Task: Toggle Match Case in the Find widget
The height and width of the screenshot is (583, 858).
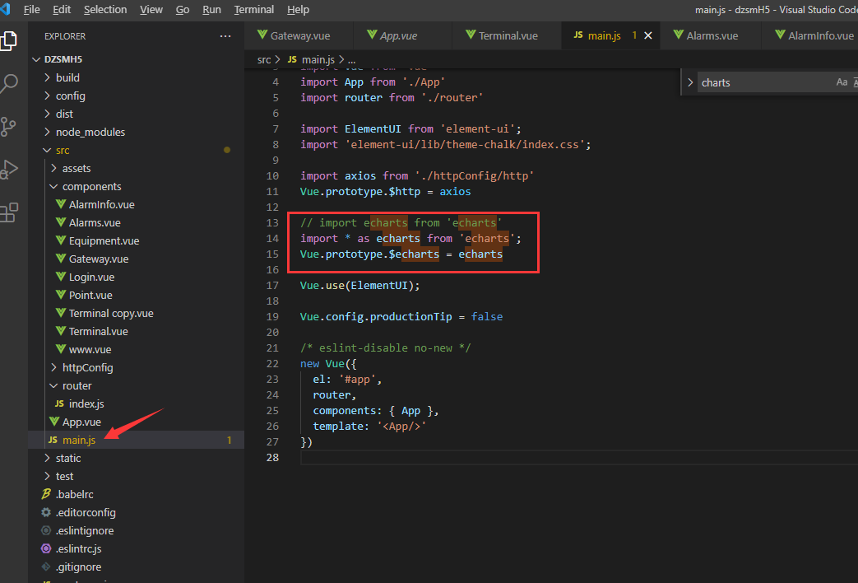Action: (841, 82)
